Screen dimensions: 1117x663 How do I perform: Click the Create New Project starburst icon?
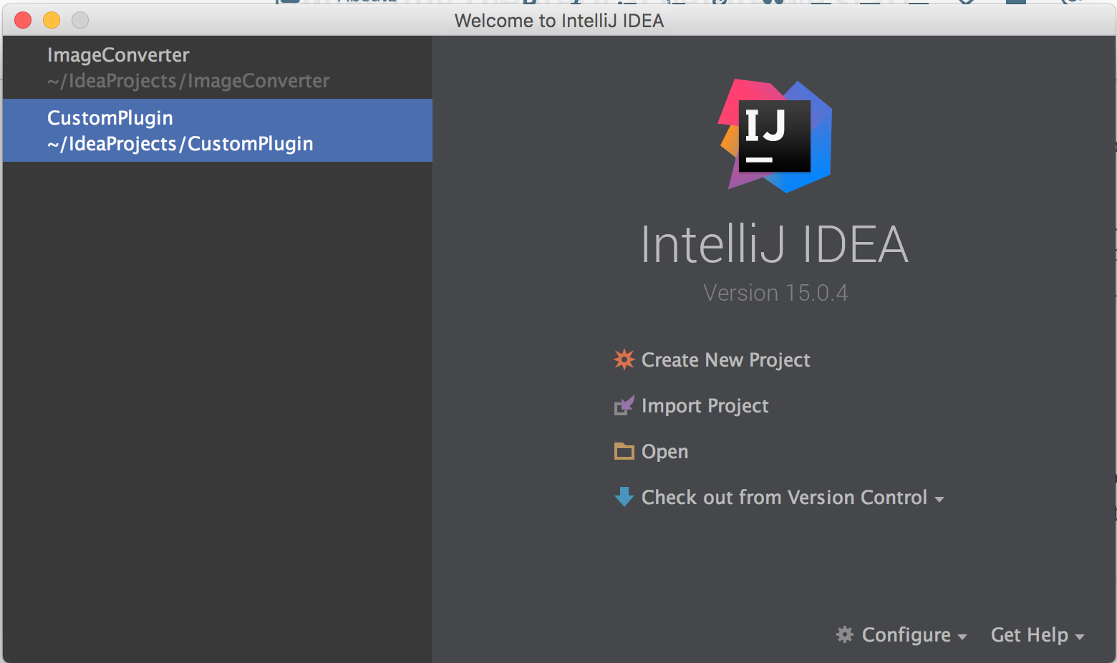pyautogui.click(x=624, y=359)
